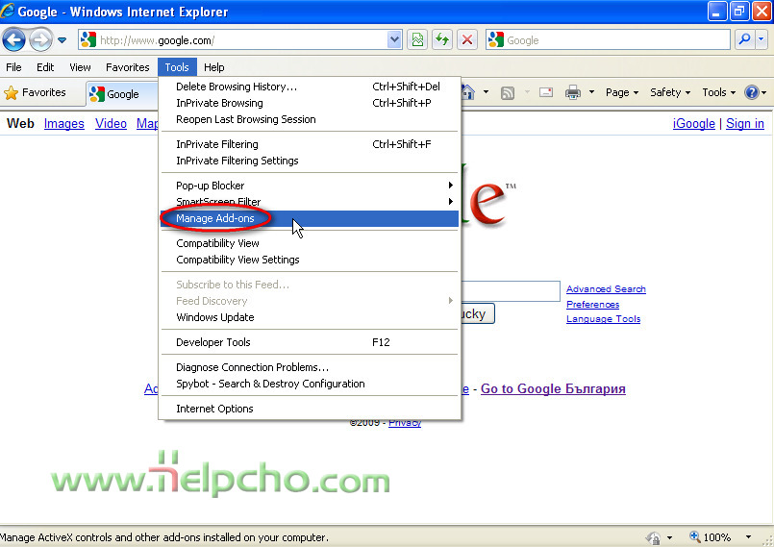Click the Sign in link
Image resolution: width=774 pixels, height=547 pixels.
click(745, 123)
